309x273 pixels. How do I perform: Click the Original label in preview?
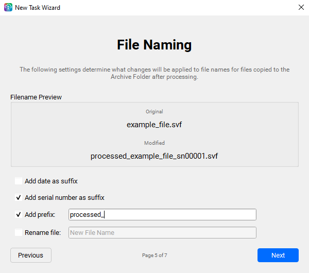[x=154, y=112]
